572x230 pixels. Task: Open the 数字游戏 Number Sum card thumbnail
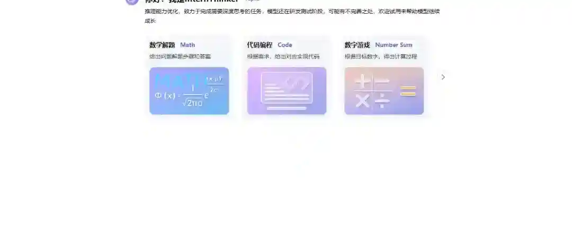(x=384, y=91)
